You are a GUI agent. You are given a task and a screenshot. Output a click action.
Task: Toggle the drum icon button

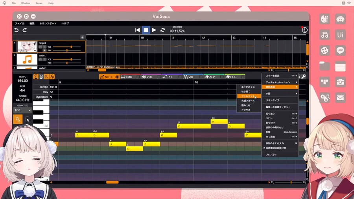(x=41, y=77)
